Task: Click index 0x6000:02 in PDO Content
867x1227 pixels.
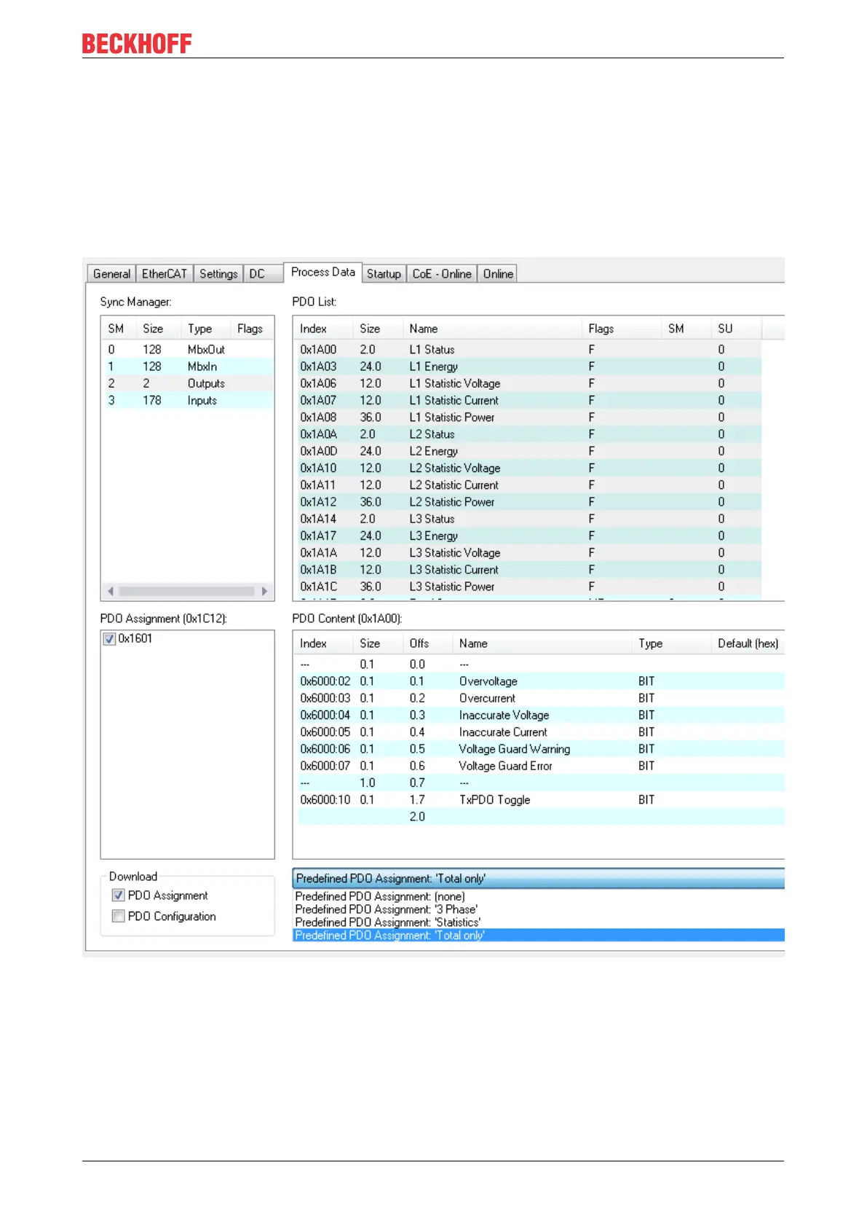Action: click(x=325, y=681)
